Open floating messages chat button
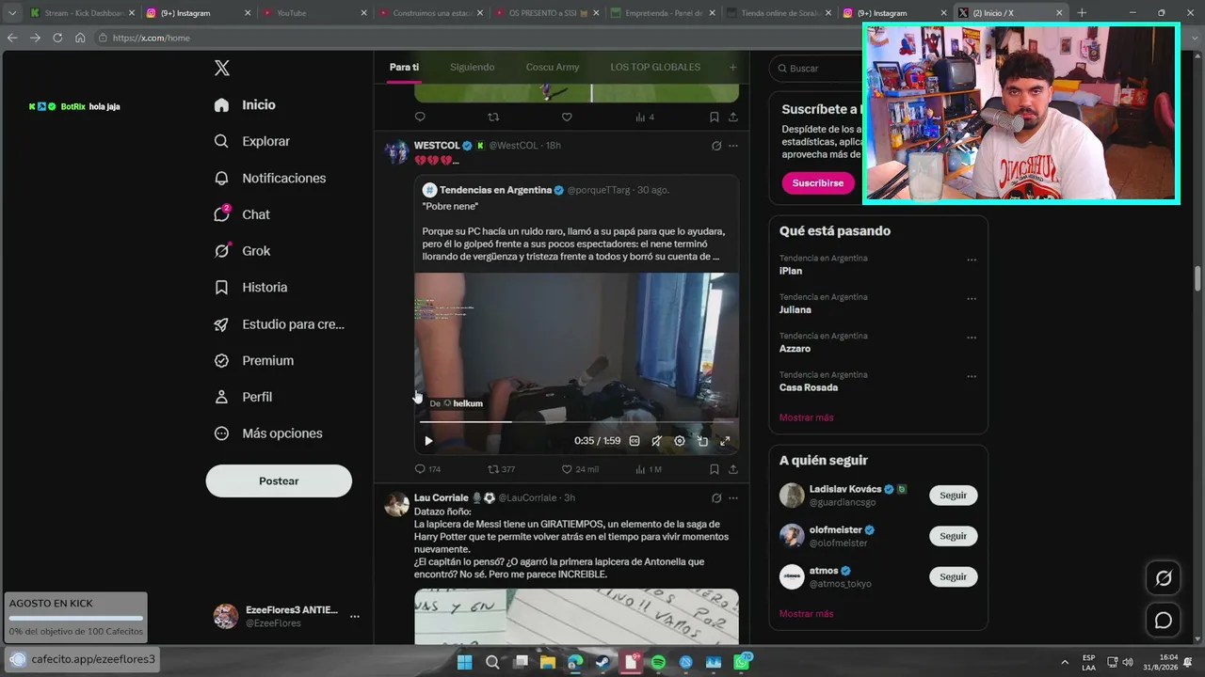 [1164, 621]
